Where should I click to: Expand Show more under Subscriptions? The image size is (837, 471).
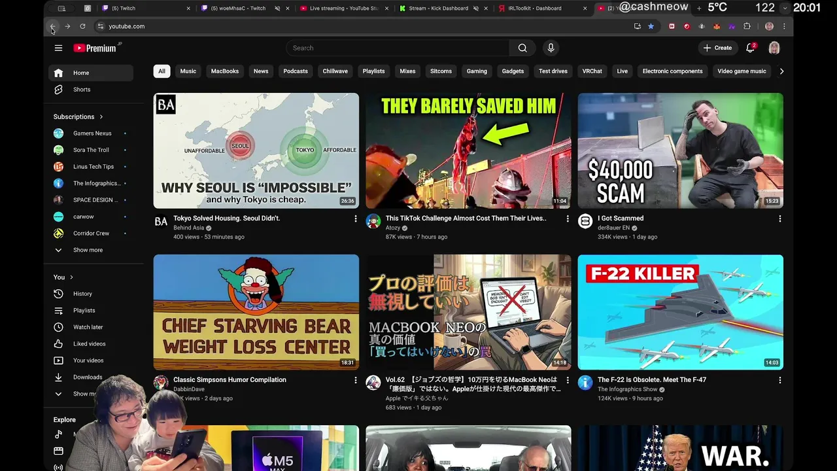91,250
